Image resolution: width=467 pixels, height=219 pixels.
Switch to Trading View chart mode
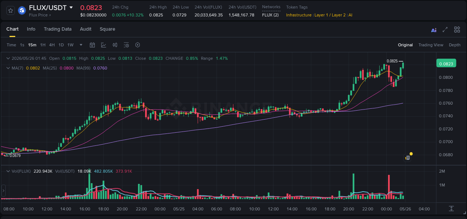point(431,45)
